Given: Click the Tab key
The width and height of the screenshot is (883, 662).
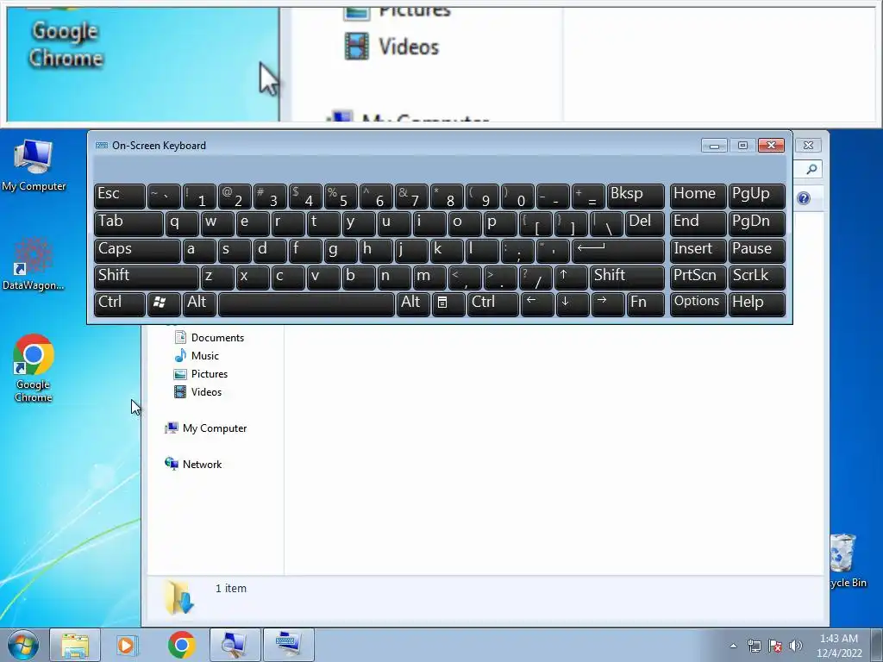Looking at the screenshot, I should pos(128,223).
